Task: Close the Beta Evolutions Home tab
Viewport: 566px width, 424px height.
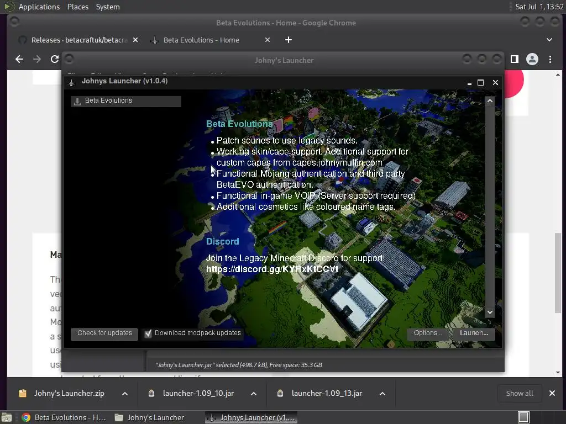Action: [268, 40]
